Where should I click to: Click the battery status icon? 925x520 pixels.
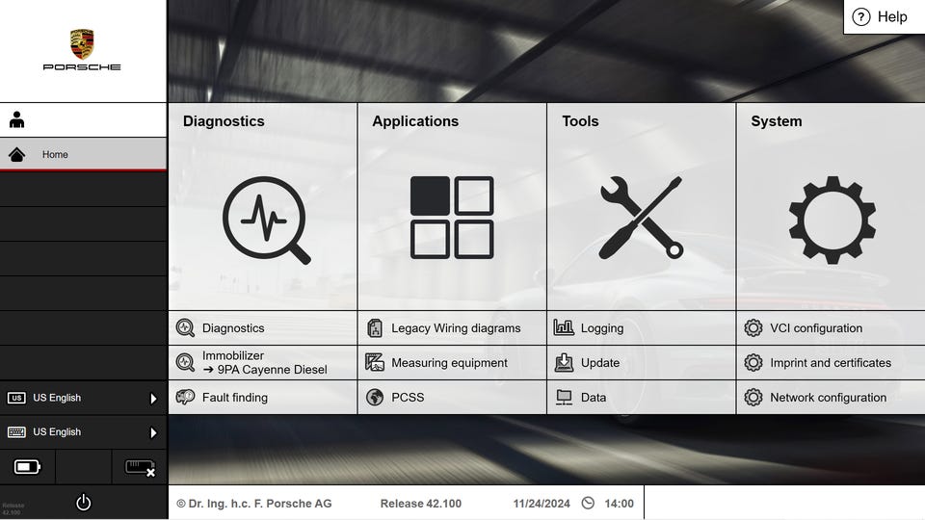point(27,467)
